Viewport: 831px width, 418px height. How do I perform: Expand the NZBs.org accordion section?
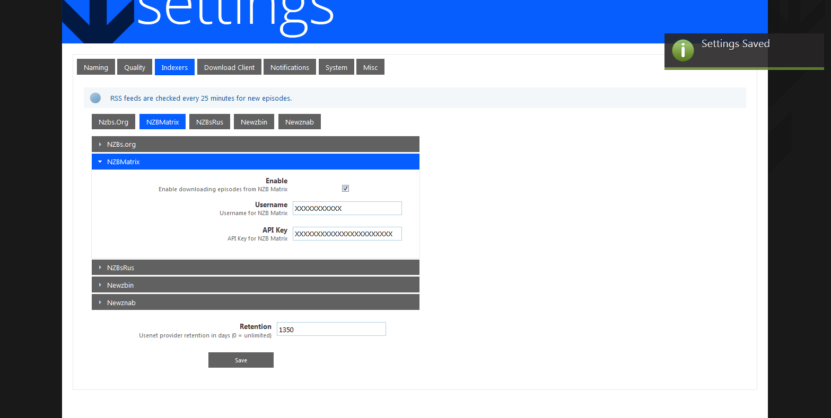[256, 144]
